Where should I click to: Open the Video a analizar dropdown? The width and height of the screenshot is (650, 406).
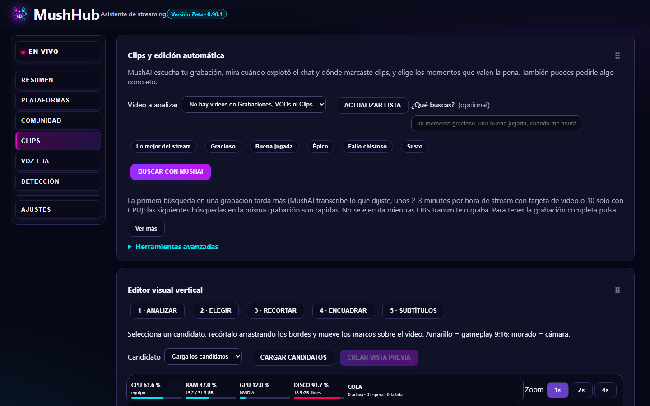[254, 104]
